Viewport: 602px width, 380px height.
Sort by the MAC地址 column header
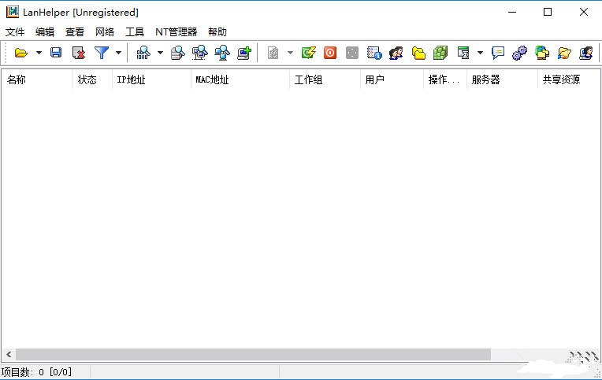click(x=240, y=79)
